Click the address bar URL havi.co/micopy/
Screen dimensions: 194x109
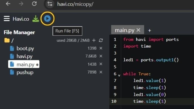click(75, 4)
